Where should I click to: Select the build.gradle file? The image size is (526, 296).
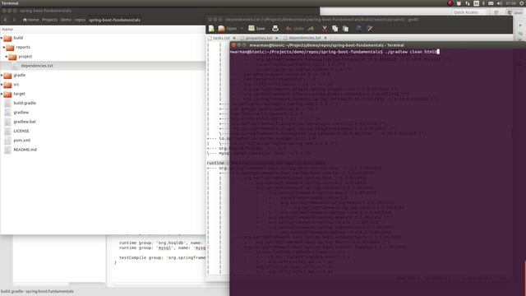coord(25,103)
